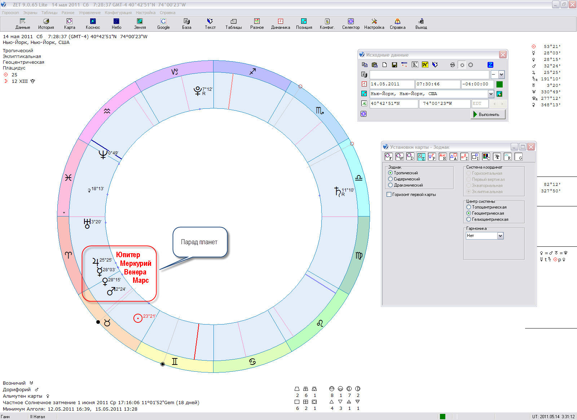Viewport: 577px width, 420px height.
Task: Open the Космос toolbar icon
Action: [93, 24]
